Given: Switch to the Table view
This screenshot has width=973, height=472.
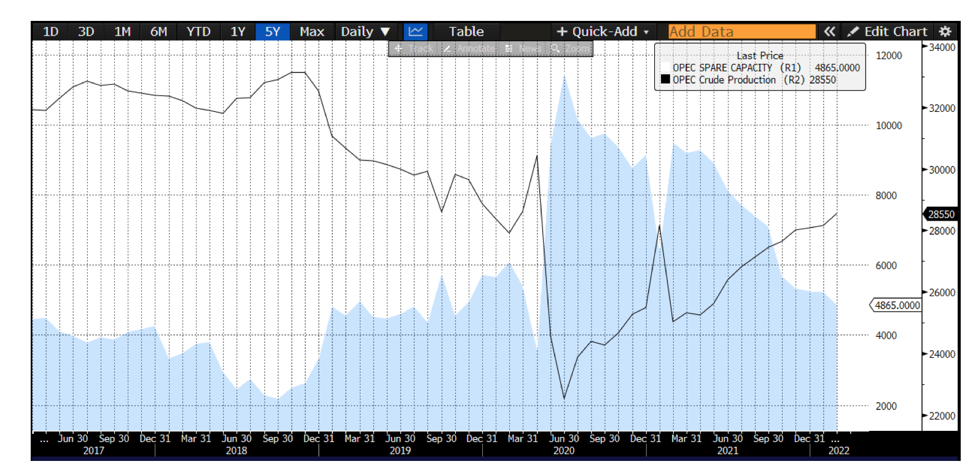Looking at the screenshot, I should pos(466,31).
